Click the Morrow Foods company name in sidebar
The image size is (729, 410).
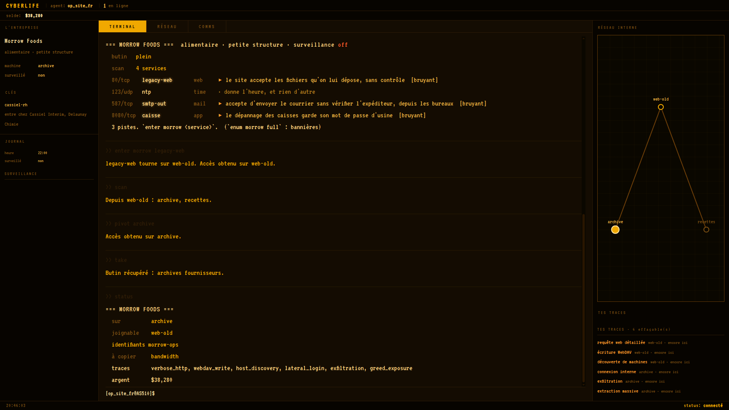[x=24, y=41]
